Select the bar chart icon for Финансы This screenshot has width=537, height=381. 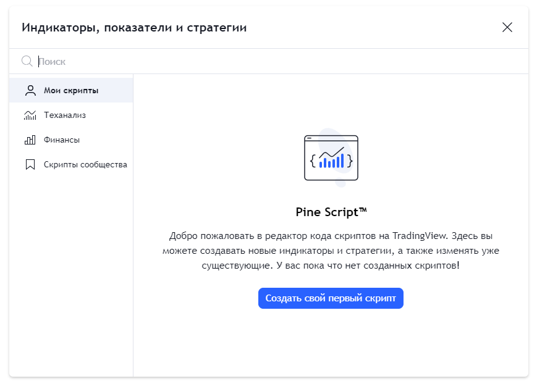pyautogui.click(x=29, y=140)
